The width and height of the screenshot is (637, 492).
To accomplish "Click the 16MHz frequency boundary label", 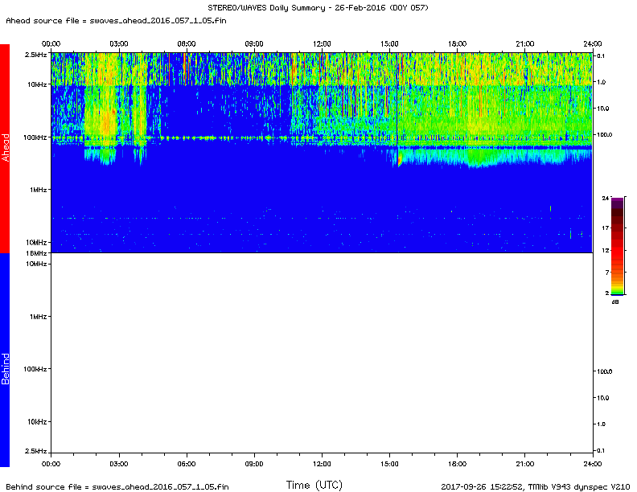I will pyautogui.click(x=36, y=253).
